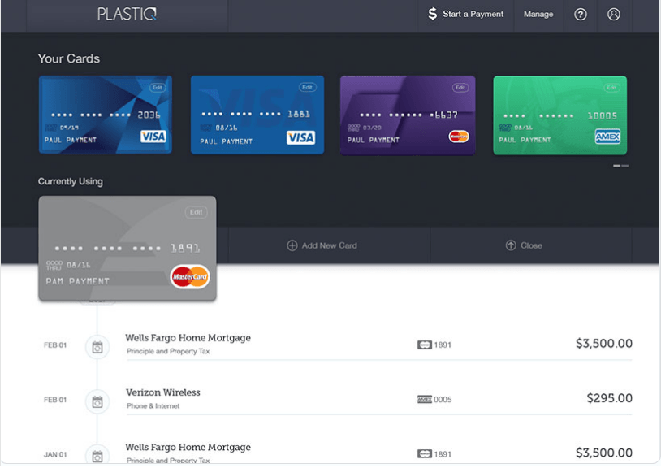Select the Visa card ending 2036
The height and width of the screenshot is (468, 661).
coord(105,115)
